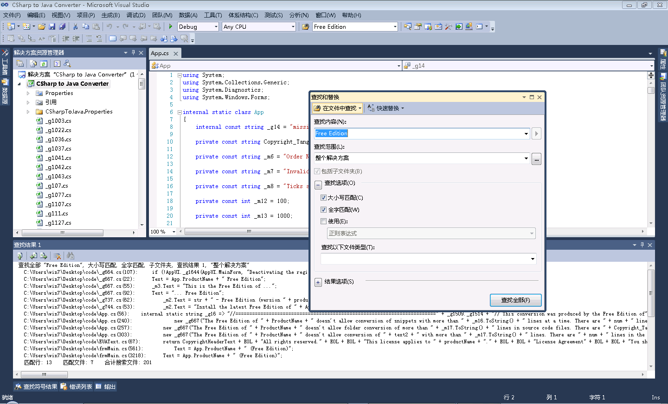This screenshot has height=404, width=668.
Task: Click the browse button next to 查找范围
Action: [x=536, y=159]
